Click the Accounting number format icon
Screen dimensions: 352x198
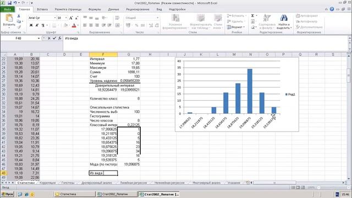(128, 25)
